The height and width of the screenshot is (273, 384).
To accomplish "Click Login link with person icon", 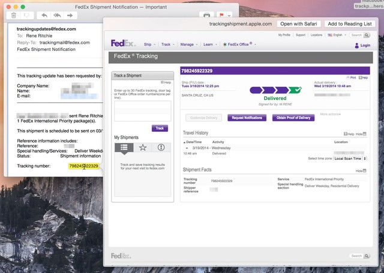I will (x=362, y=45).
